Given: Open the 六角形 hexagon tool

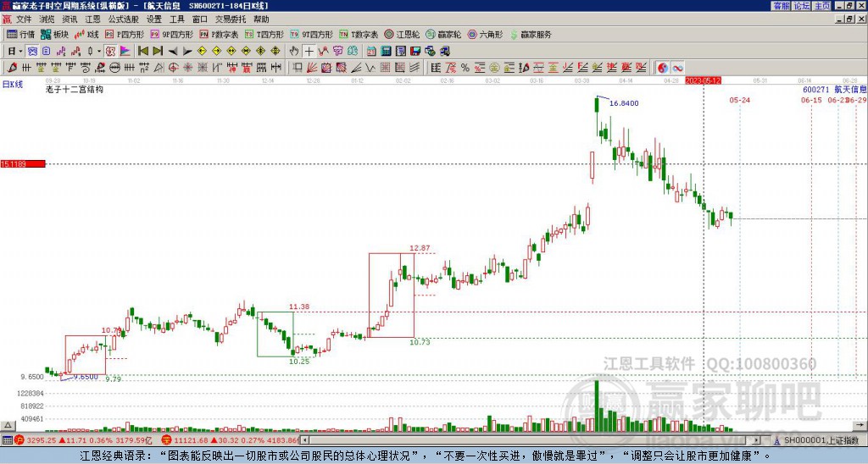Looking at the screenshot, I should pos(485,34).
